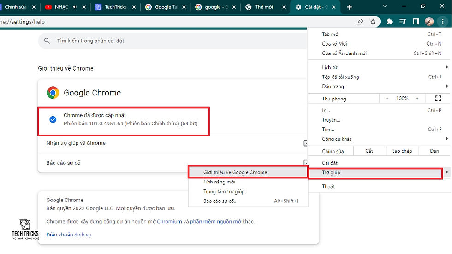Image resolution: width=452 pixels, height=254 pixels.
Task: Click Cắt in edit row
Action: (x=369, y=151)
